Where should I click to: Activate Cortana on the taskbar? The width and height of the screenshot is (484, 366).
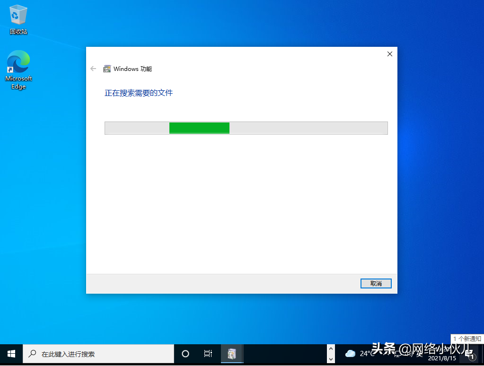pos(185,353)
